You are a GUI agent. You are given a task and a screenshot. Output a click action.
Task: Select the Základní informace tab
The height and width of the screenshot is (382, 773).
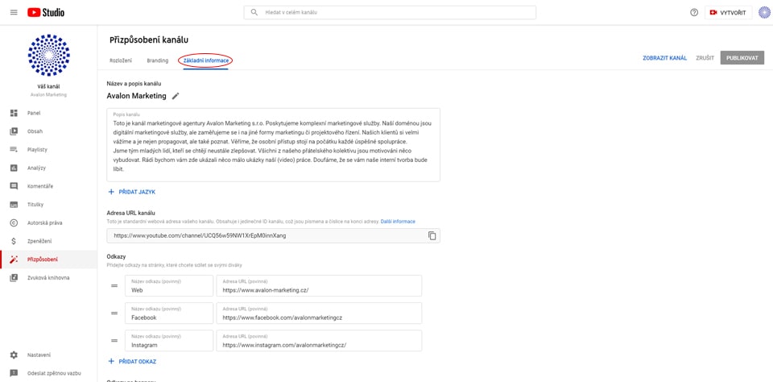(x=205, y=60)
